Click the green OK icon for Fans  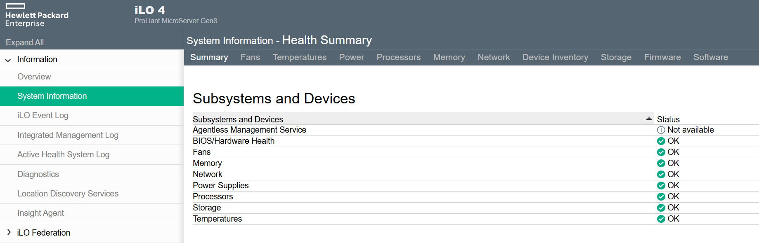(x=661, y=152)
